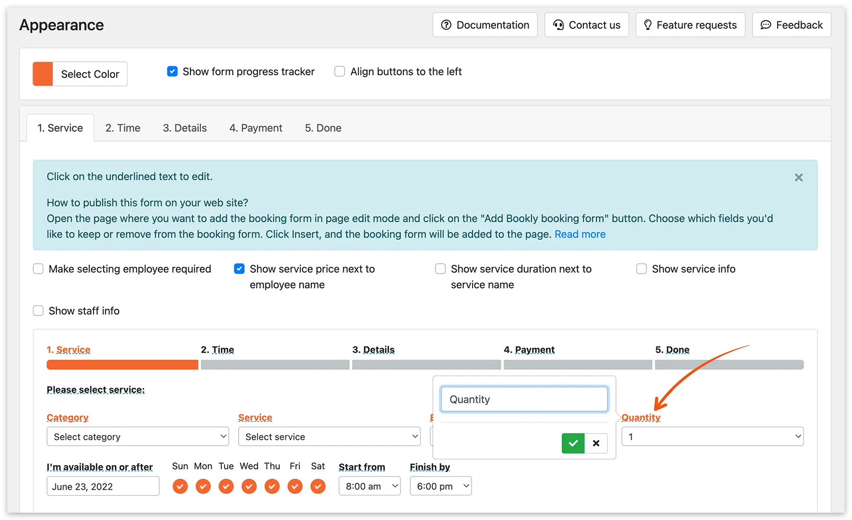Toggle the Saturday availability check icon
Viewport: 852px width, 520px height.
[318, 487]
